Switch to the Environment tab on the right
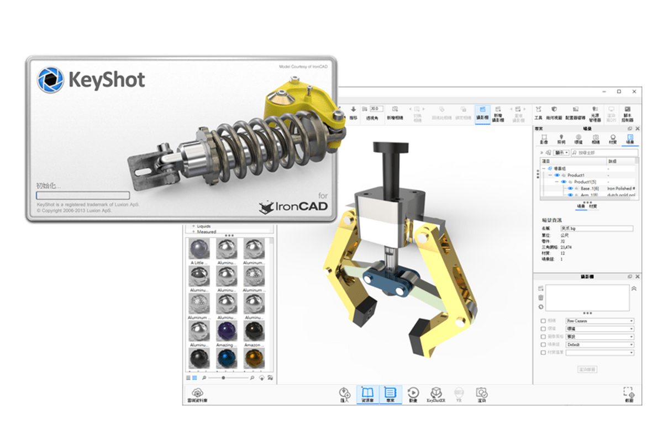 tap(578, 138)
